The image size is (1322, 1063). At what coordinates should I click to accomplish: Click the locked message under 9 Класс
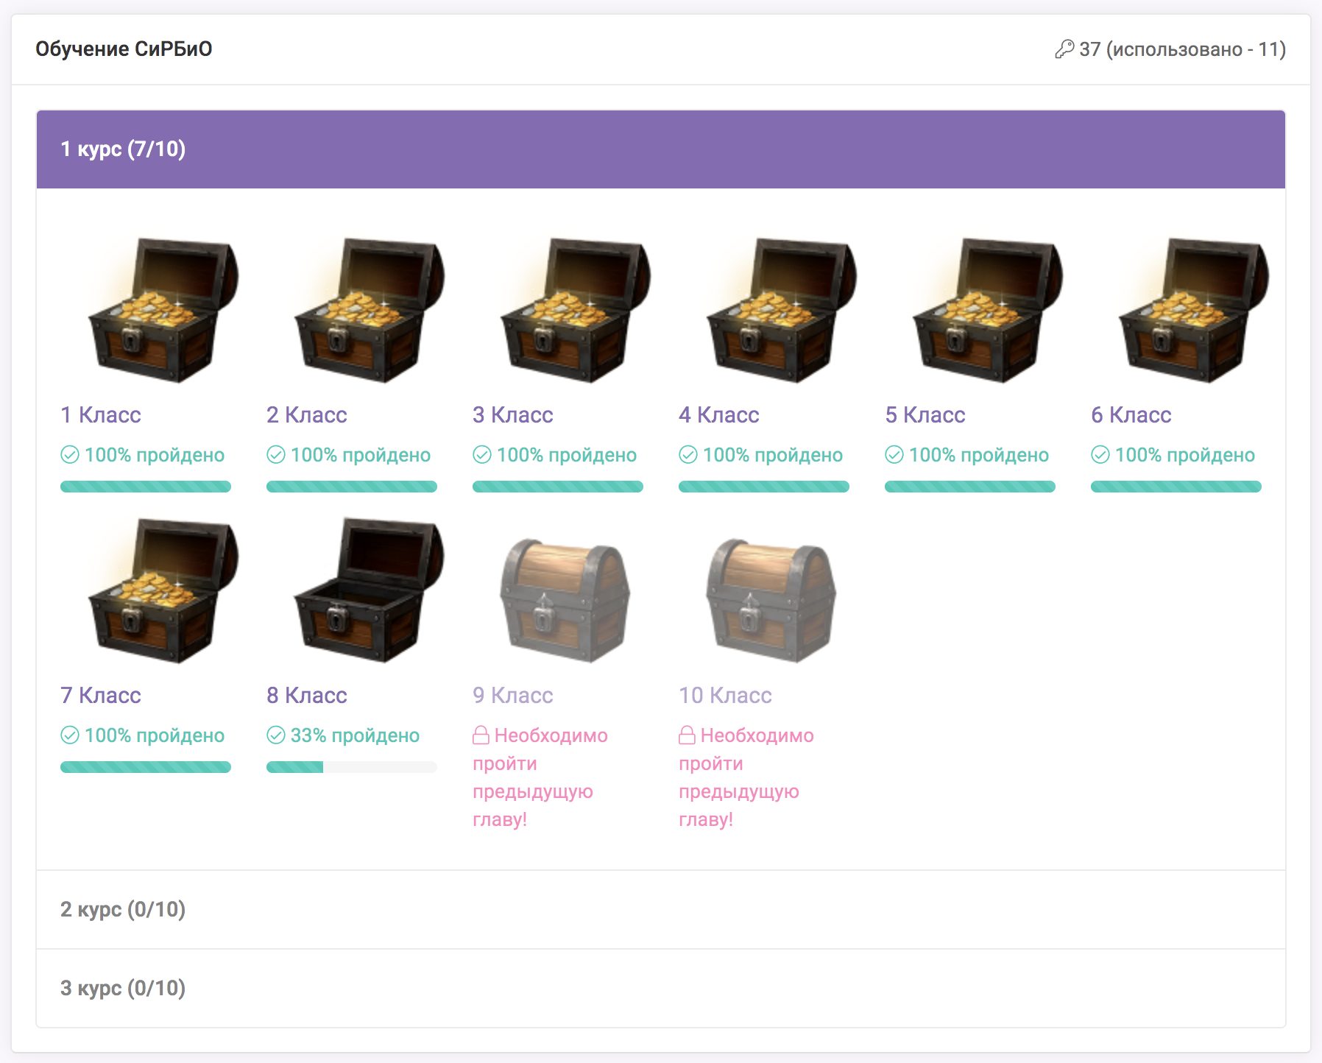coord(540,777)
